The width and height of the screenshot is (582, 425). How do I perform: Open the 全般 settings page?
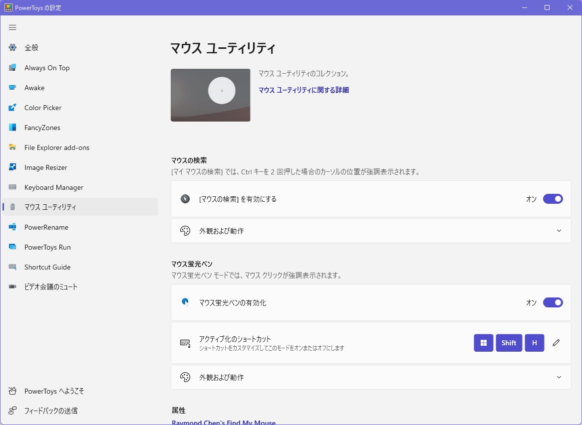click(80, 47)
